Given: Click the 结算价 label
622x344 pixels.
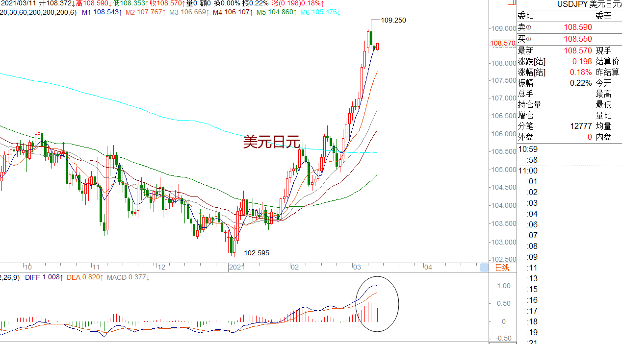Looking at the screenshot, I should click(x=608, y=62).
